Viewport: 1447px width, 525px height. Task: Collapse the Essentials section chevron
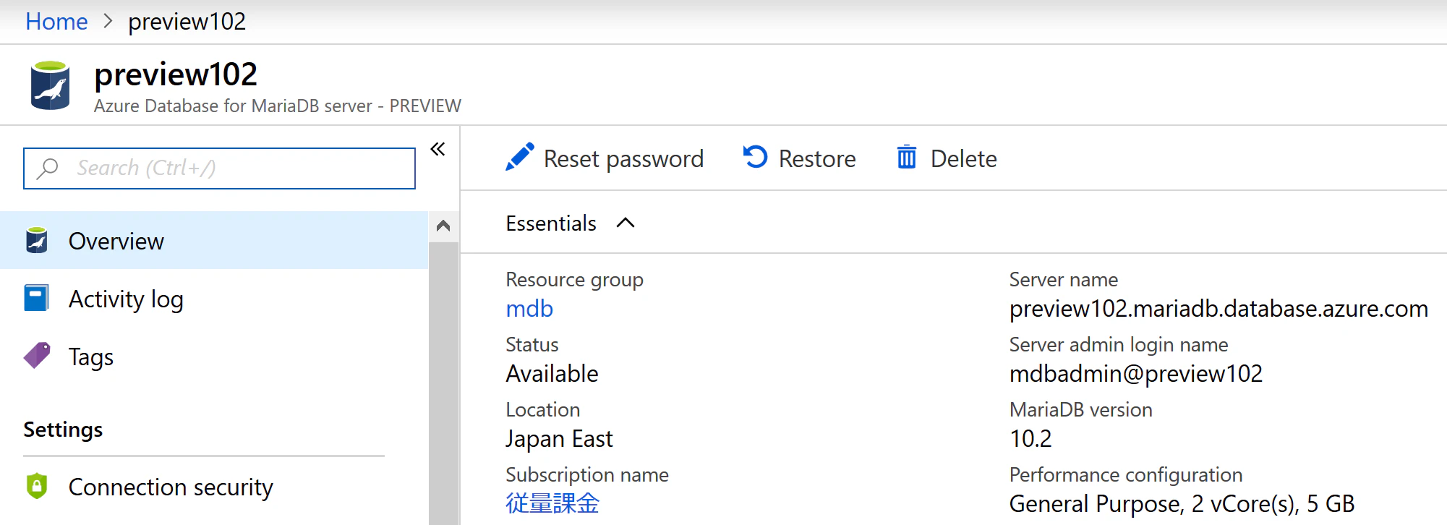[x=626, y=223]
